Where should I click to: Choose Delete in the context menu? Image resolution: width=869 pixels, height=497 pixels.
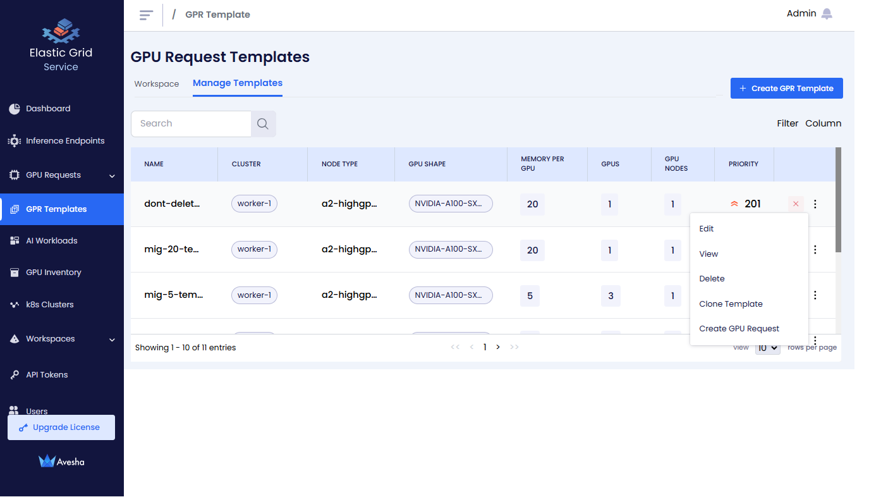click(712, 279)
